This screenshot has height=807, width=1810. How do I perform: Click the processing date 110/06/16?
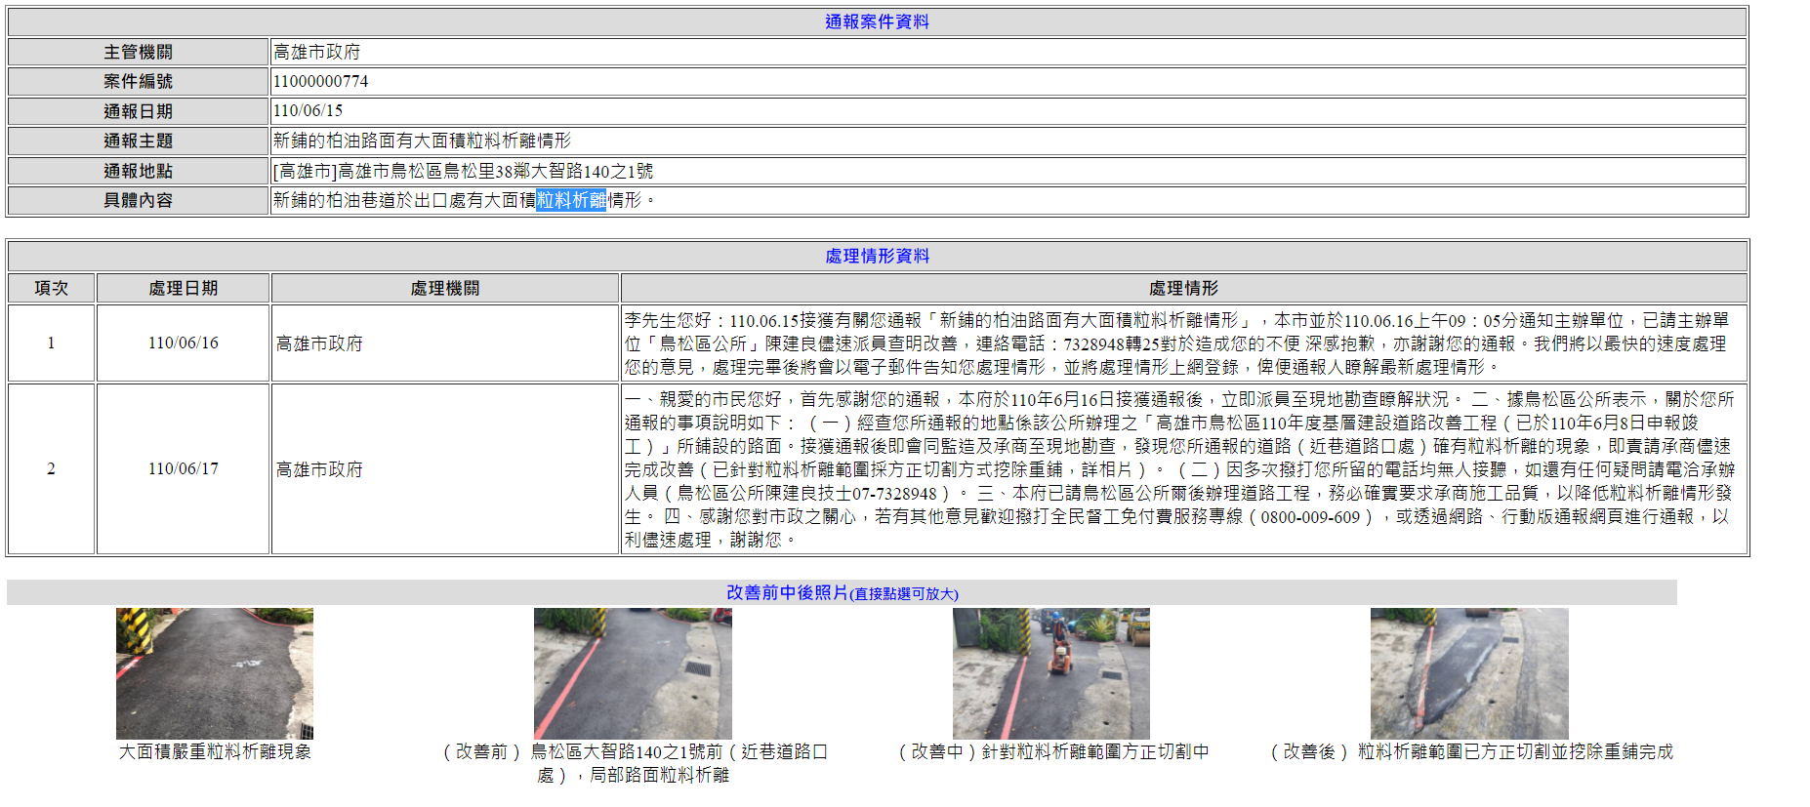click(x=183, y=343)
